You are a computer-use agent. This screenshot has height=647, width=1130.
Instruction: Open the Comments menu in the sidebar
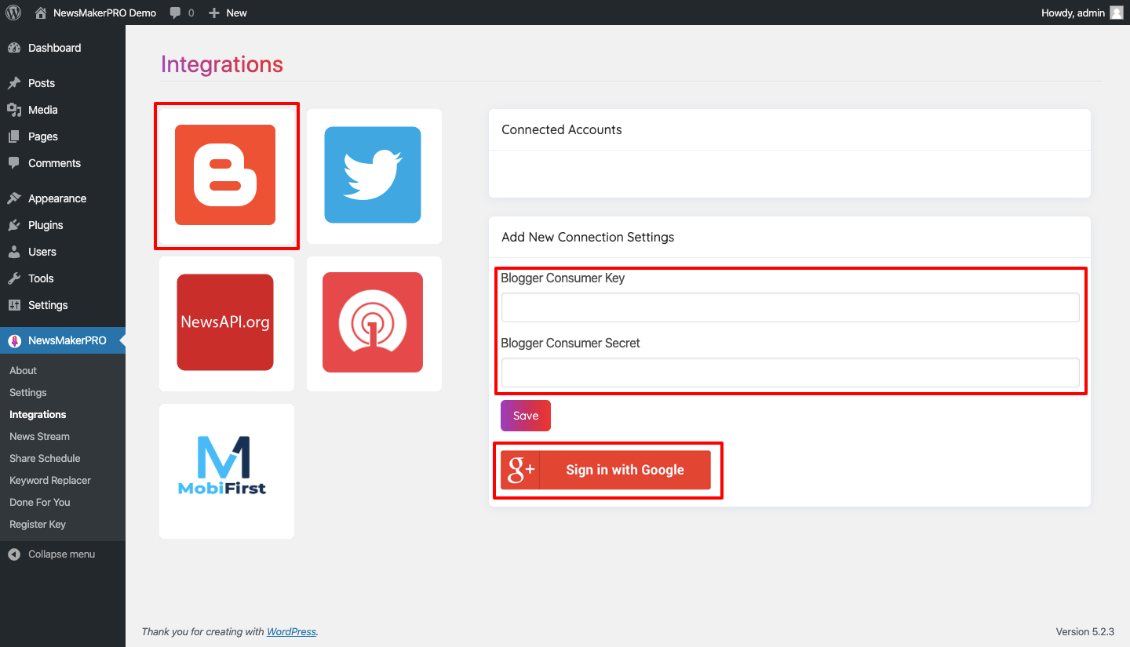[x=63, y=163]
